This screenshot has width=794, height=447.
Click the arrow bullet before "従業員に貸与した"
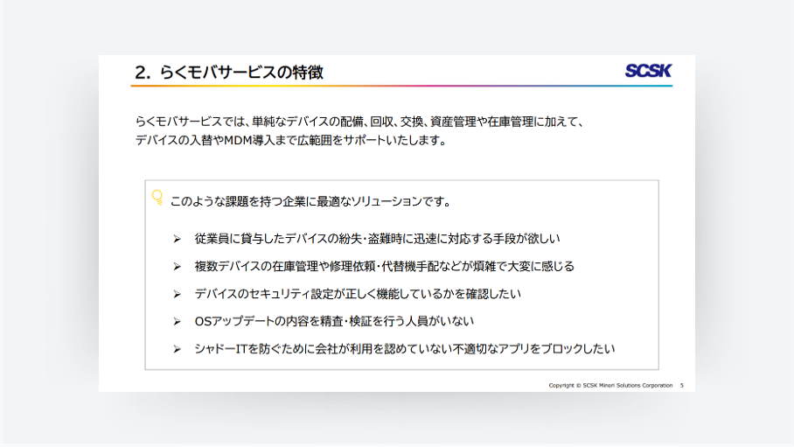click(177, 239)
